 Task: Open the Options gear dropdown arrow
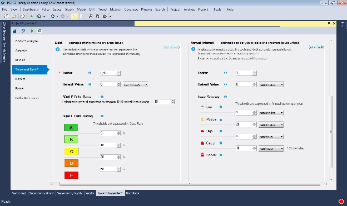[x=110, y=16]
